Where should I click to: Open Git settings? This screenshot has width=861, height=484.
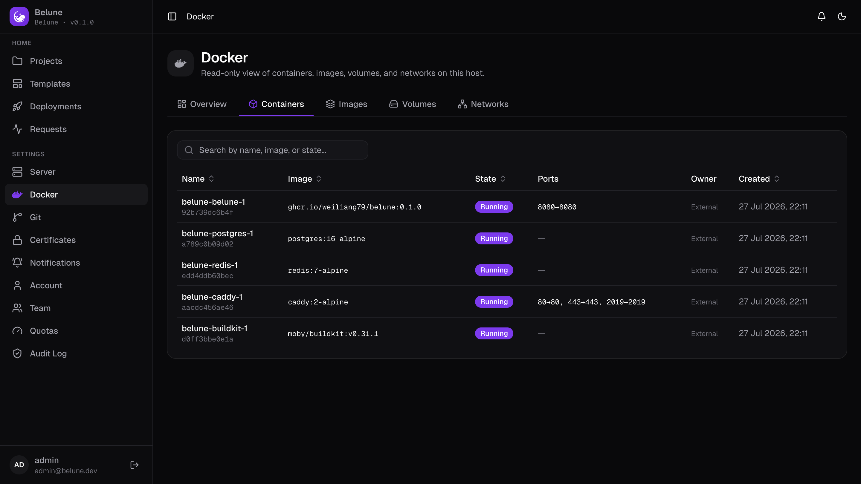tap(76, 217)
